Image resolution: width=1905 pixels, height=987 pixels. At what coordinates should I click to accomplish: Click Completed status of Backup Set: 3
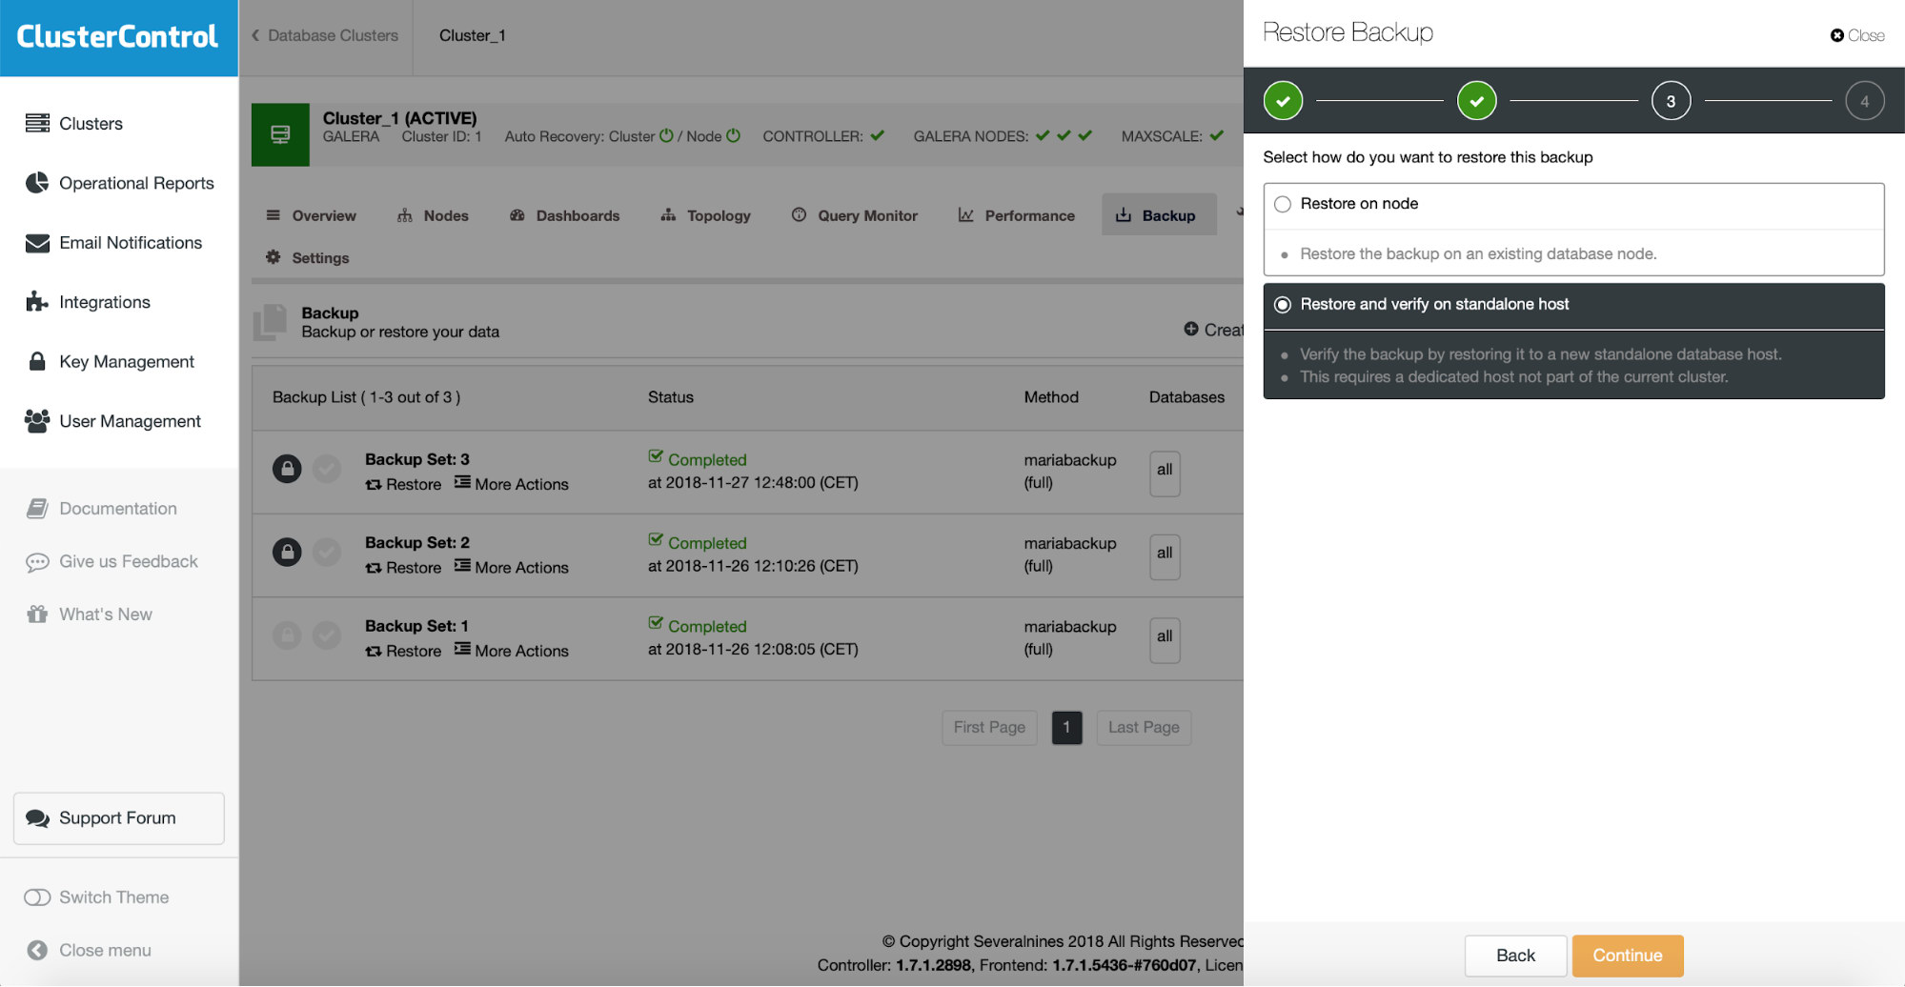pos(698,459)
